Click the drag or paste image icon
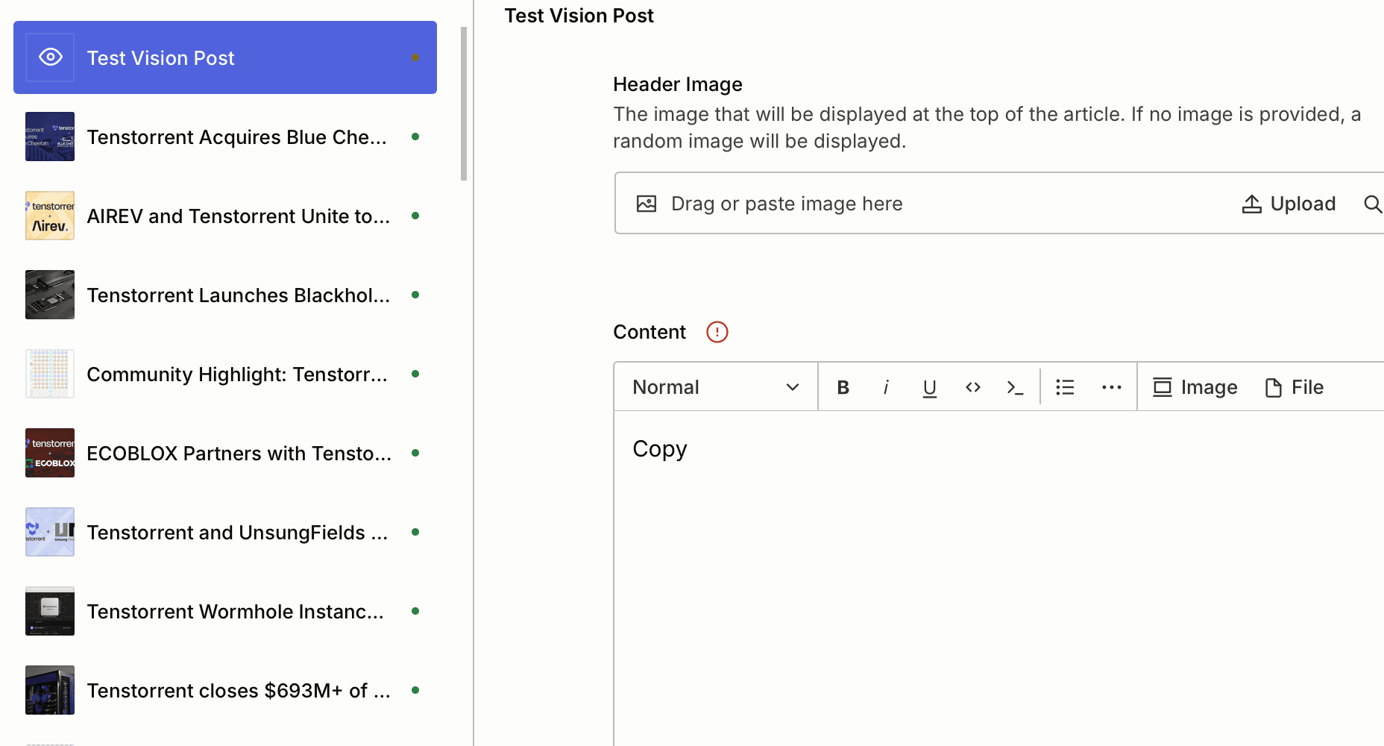Screen dimensions: 1384x746 [x=646, y=203]
